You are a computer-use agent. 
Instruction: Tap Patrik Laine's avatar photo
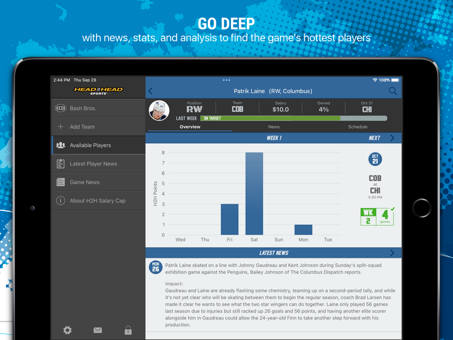[159, 111]
